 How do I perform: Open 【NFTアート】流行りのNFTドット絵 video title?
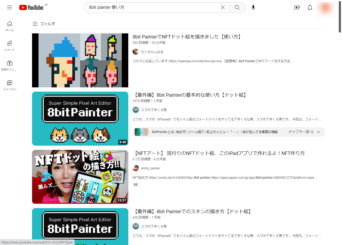click(x=219, y=153)
